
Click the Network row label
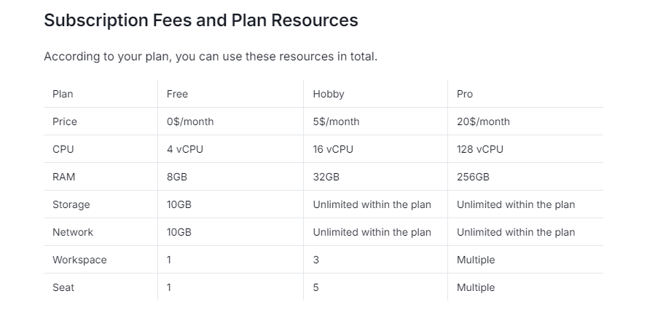[73, 232]
